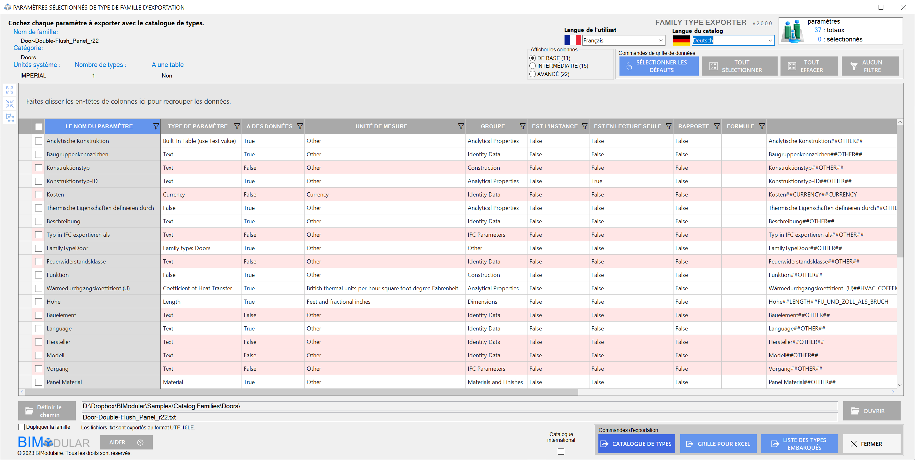Open the Langue de l'utilisateur Français dropdown

661,41
